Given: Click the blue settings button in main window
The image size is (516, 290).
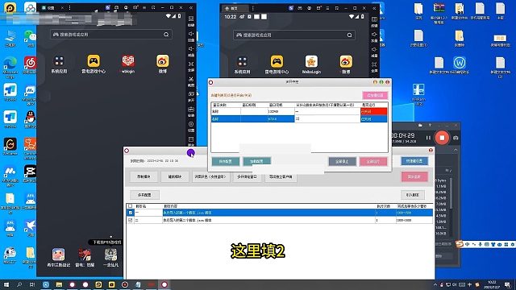Looking at the screenshot, I should 414,161.
